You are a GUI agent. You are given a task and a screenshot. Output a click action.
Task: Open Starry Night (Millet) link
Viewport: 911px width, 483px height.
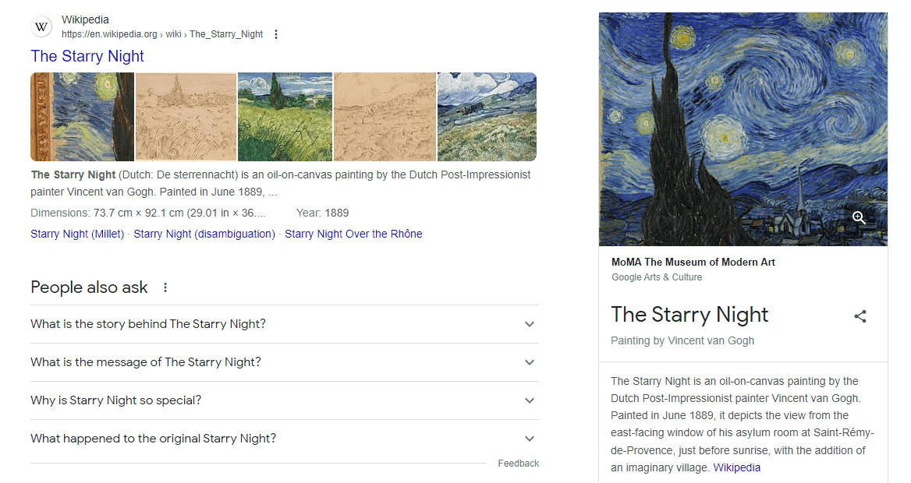coord(77,234)
